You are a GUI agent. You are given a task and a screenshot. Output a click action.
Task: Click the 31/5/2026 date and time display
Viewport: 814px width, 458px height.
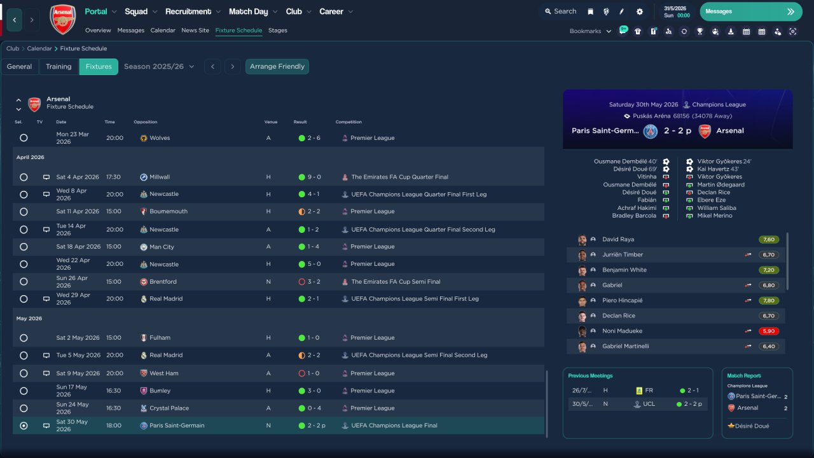[x=677, y=11]
